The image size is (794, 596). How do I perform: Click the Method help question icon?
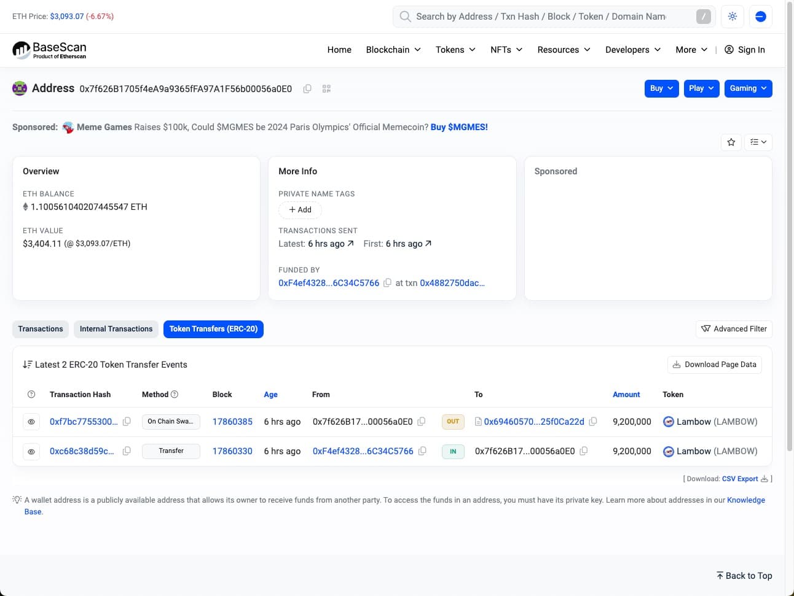tap(175, 394)
